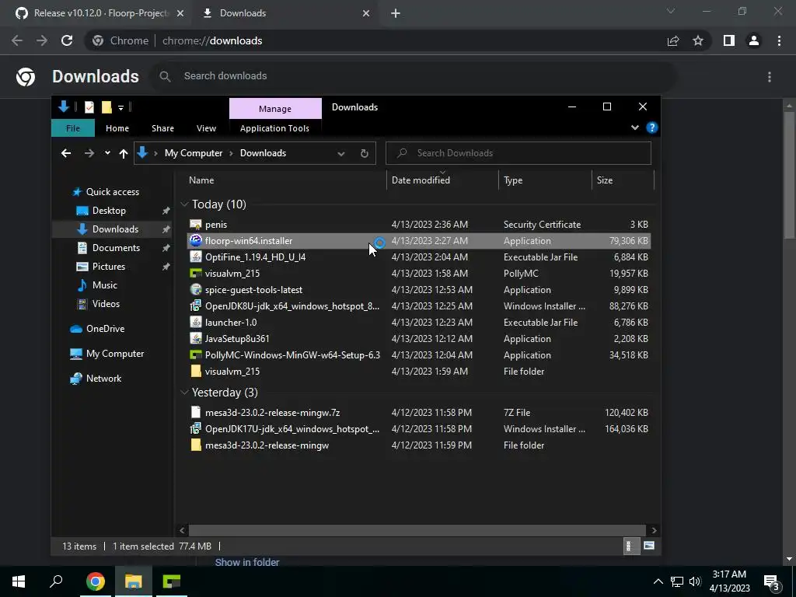Close the Release v10.12.0 Floorp tab

[x=180, y=13]
